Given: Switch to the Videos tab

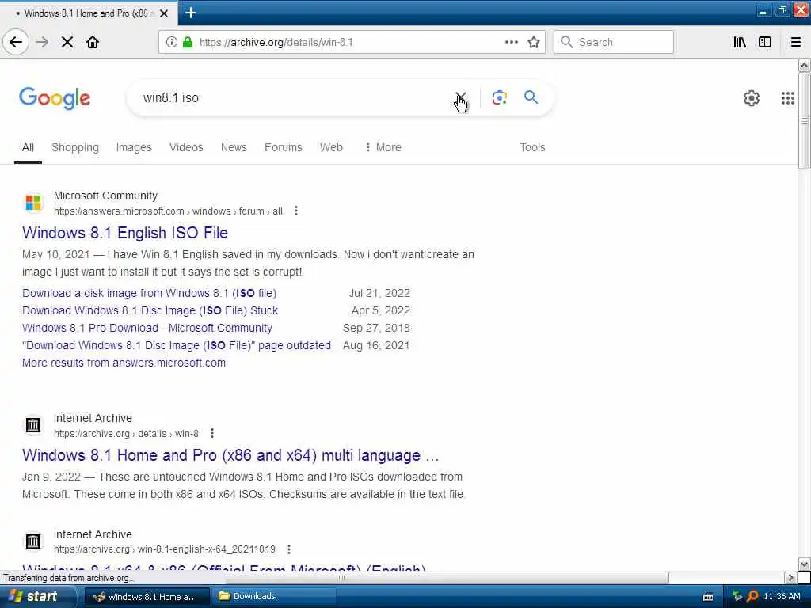Looking at the screenshot, I should click(186, 147).
